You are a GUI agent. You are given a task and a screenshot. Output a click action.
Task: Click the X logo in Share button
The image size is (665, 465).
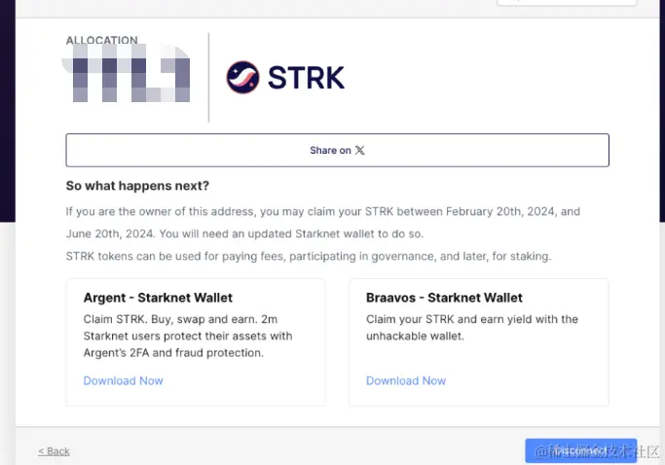360,150
